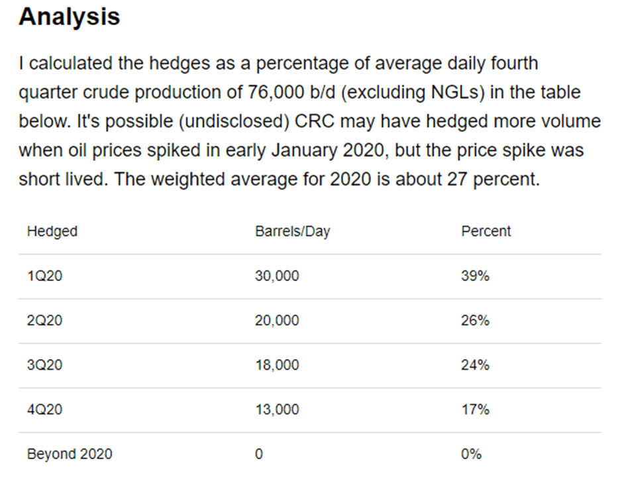Screen dimensions: 620x491
Task: Select the Hedged column header
Action: coord(52,231)
